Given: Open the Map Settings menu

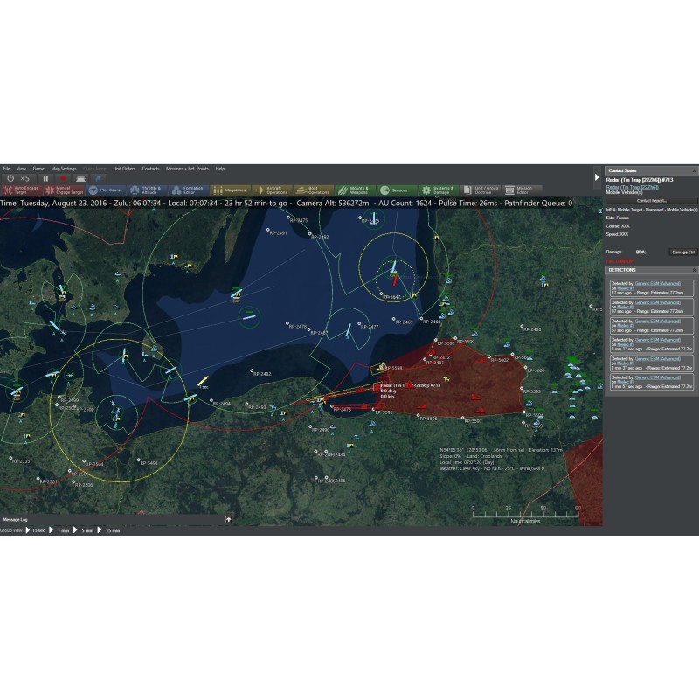Looking at the screenshot, I should point(64,168).
